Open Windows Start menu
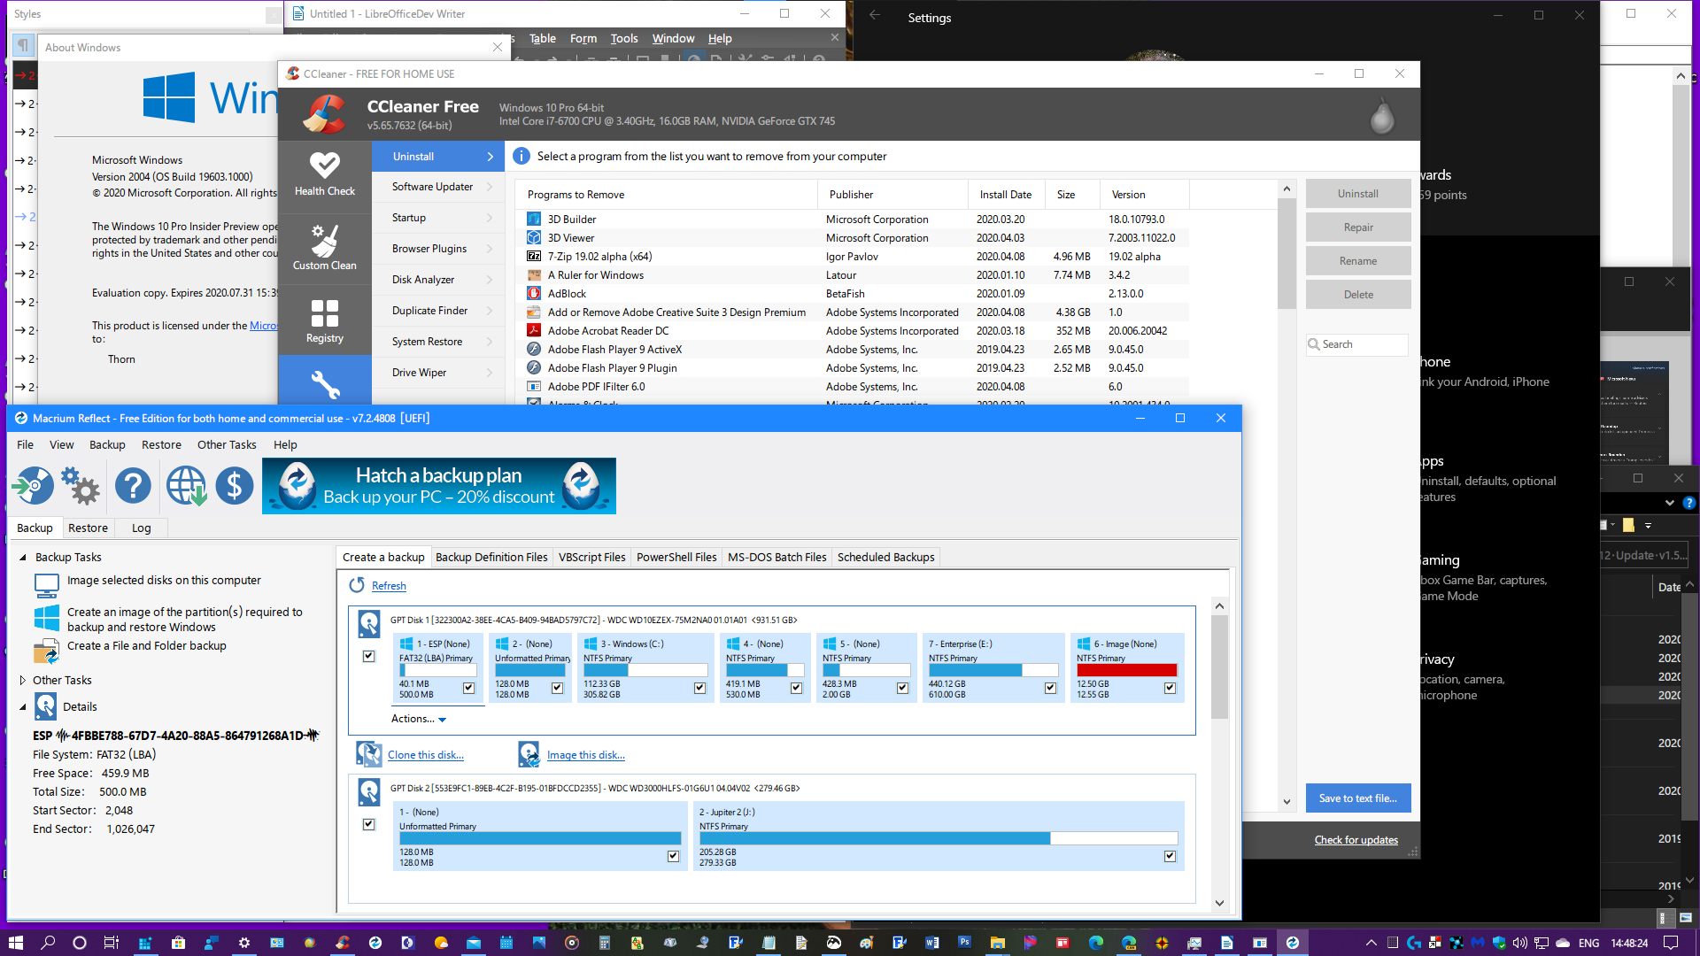This screenshot has height=956, width=1700. coord(16,943)
